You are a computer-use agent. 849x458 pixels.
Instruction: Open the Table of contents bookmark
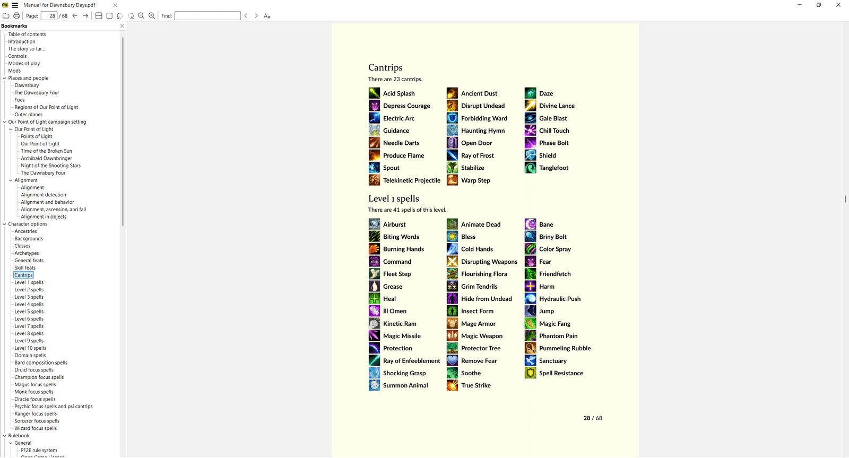tap(27, 34)
